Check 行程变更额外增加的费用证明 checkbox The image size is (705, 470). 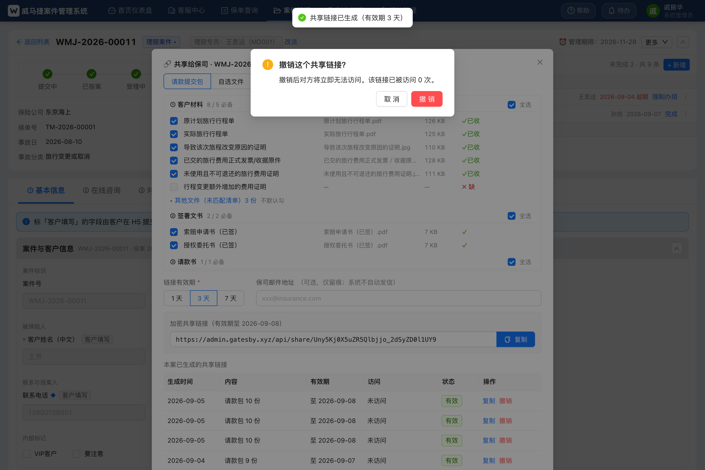coord(174,187)
